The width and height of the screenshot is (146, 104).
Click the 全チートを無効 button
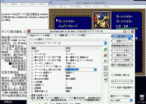(122, 60)
